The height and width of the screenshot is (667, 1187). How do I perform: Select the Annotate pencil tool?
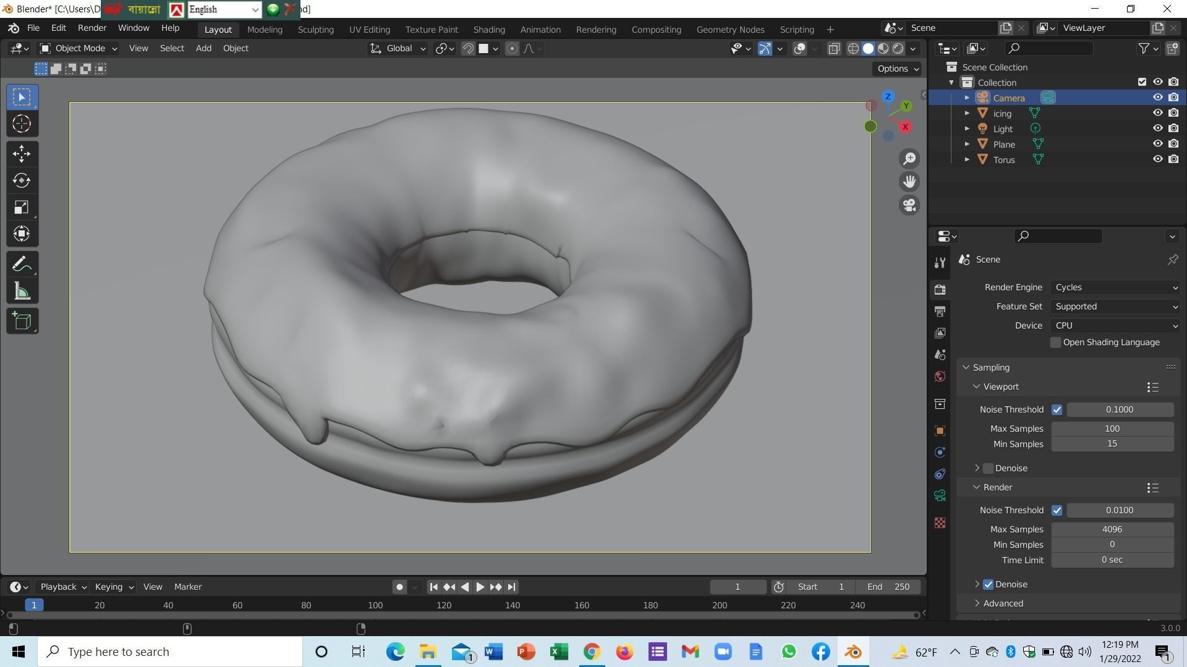22,264
